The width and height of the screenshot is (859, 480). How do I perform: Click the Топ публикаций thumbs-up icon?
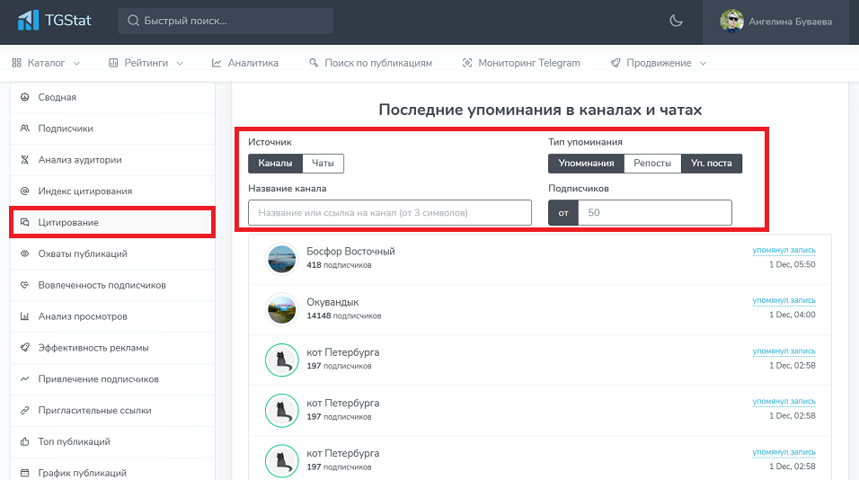[25, 441]
